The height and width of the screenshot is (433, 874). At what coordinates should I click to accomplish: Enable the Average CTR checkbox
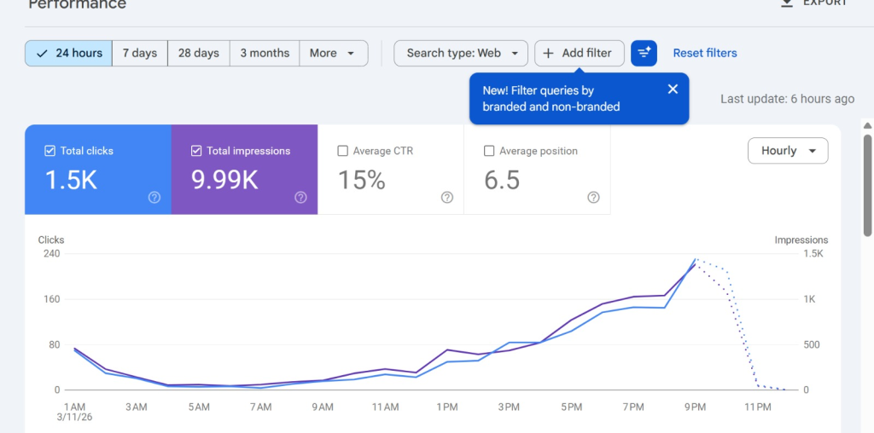point(343,151)
